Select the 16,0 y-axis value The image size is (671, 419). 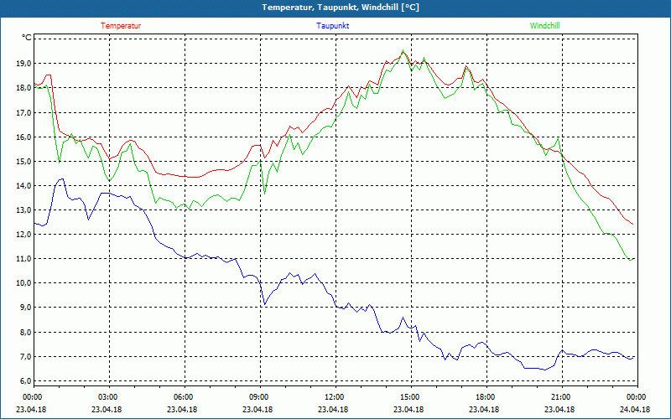coord(24,137)
